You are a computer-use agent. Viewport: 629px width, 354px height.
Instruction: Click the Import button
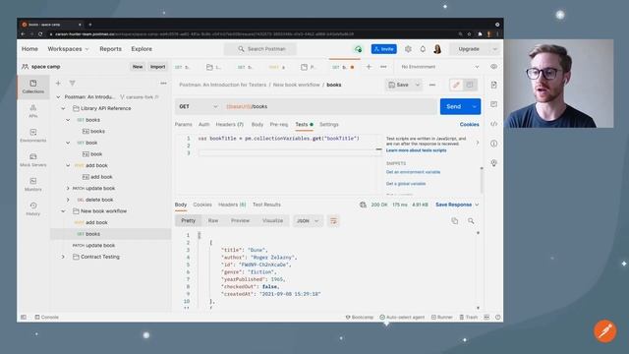[x=157, y=67]
